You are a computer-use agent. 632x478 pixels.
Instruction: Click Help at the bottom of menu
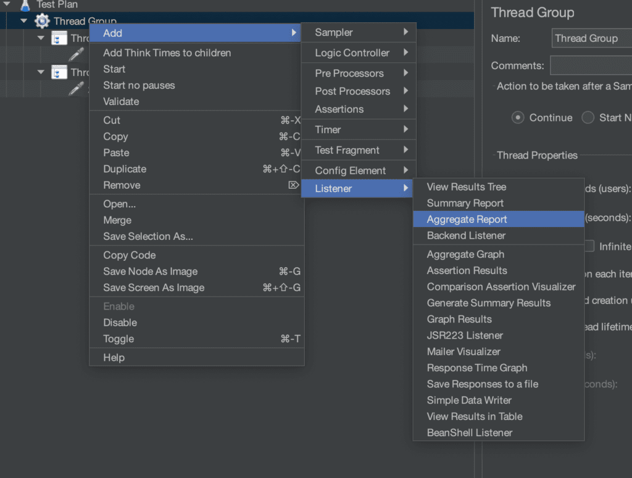click(113, 357)
